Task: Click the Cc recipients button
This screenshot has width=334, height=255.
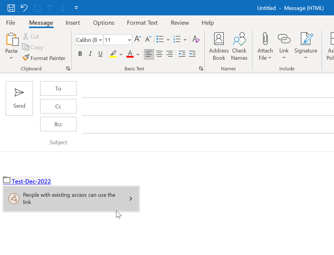Action: pos(58,106)
